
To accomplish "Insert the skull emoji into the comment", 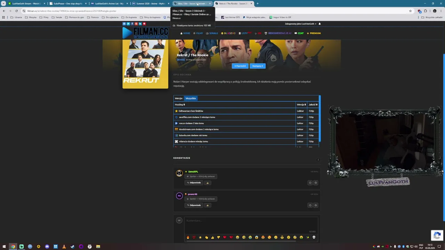I will [314, 237].
